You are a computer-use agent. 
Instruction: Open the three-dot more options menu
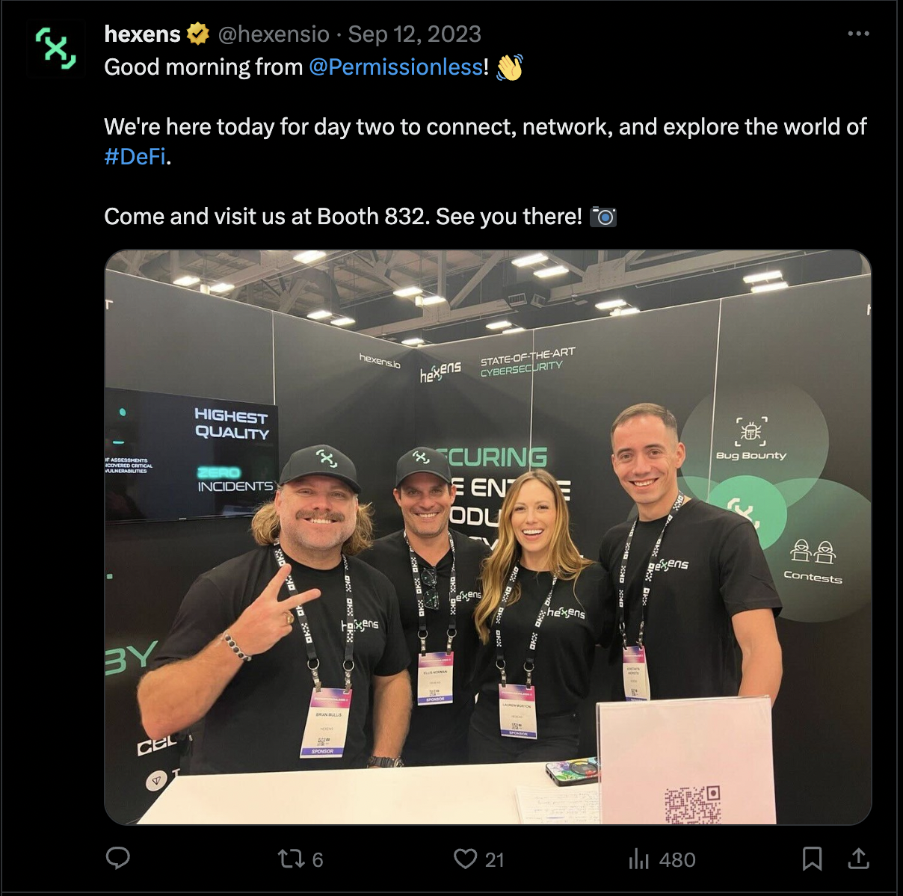(858, 34)
